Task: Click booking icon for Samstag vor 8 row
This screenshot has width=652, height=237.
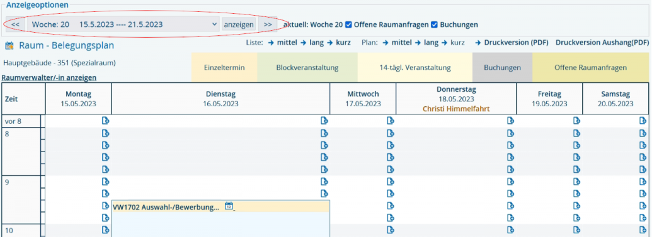Action: pyautogui.click(x=643, y=121)
